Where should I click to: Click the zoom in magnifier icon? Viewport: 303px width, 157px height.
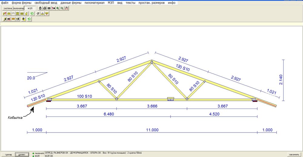click(x=58, y=8)
